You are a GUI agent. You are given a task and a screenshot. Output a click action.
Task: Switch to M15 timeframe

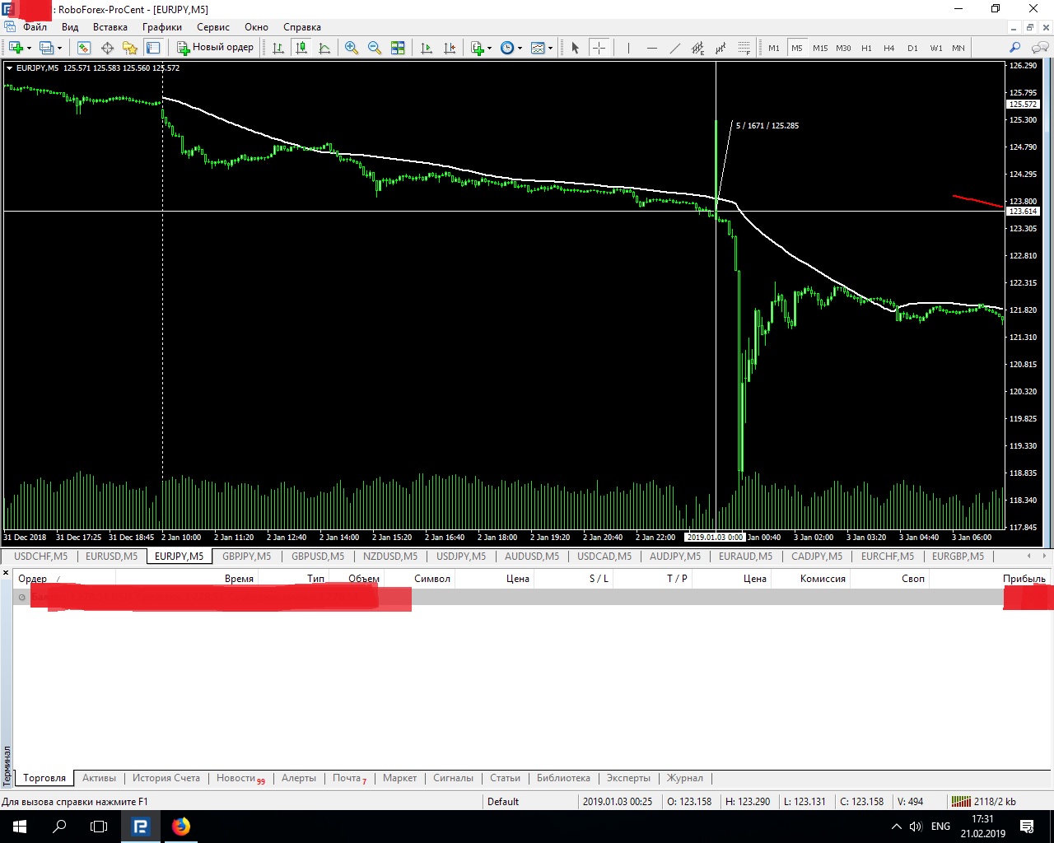(x=820, y=48)
